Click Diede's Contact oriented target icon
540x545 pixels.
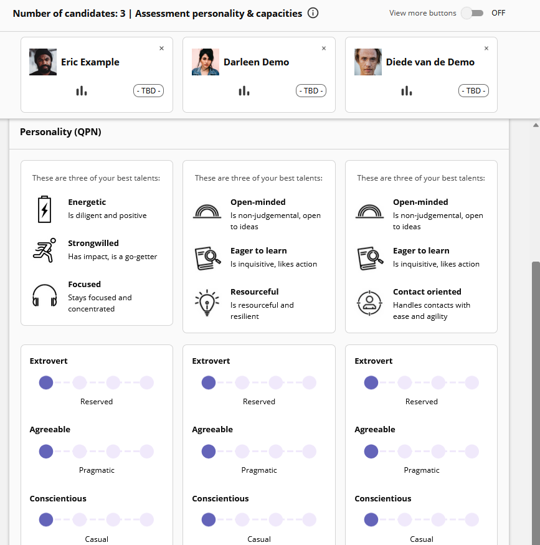pyautogui.click(x=369, y=303)
